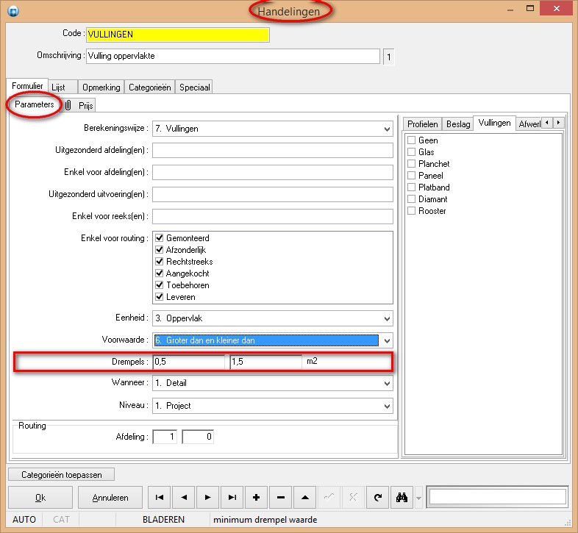The height and width of the screenshot is (533, 578).
Task: Click the Enkel voor afdeling(en) field
Action: 273,173
